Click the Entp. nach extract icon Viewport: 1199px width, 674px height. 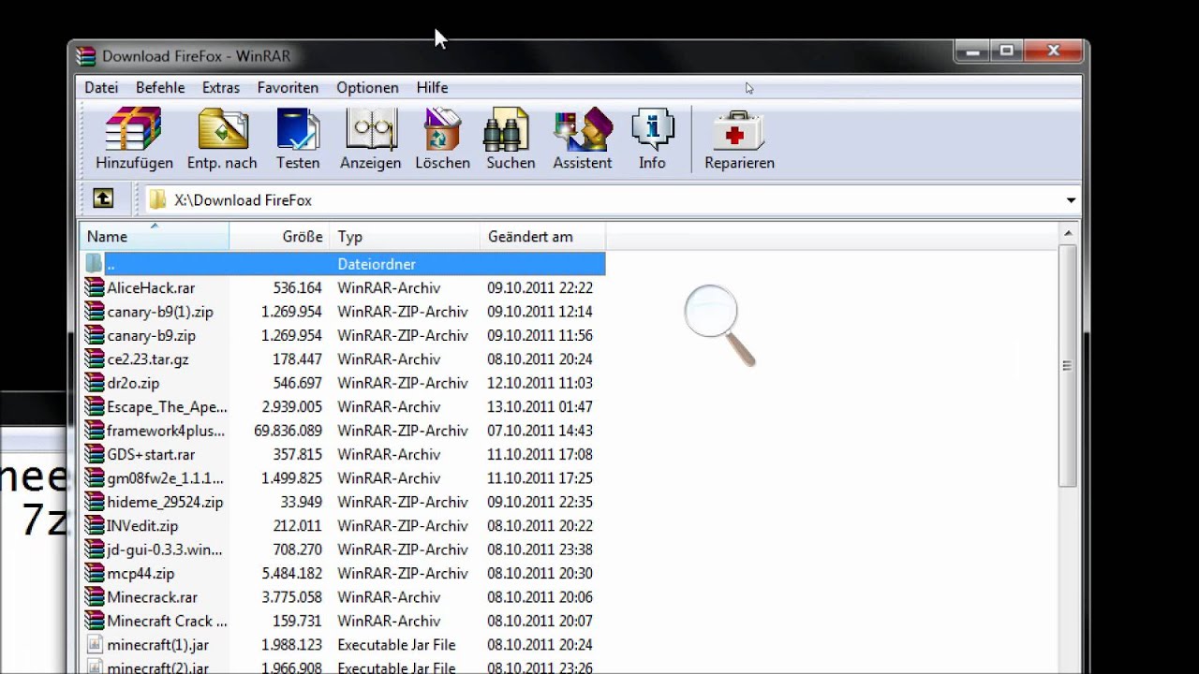[x=222, y=129]
